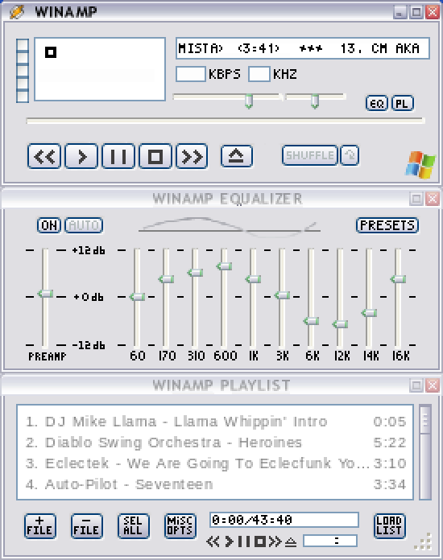Screen dimensions: 443x560
Task: Select Diablo Swing Orchestra - Heroines track
Action: tap(216, 443)
